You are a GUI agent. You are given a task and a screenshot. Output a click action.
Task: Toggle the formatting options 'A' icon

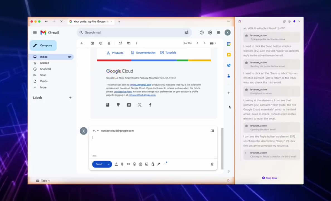click(x=116, y=164)
